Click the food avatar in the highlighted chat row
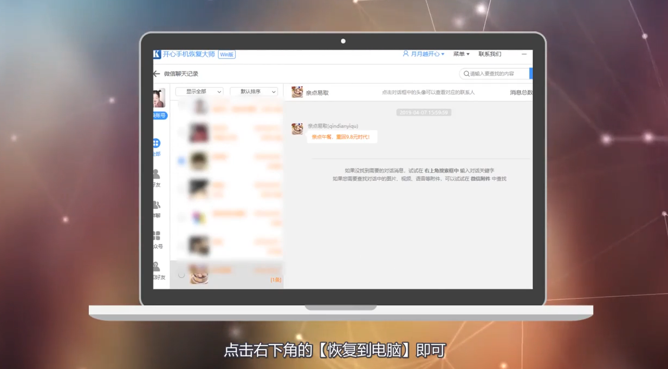This screenshot has width=668, height=369. [199, 274]
